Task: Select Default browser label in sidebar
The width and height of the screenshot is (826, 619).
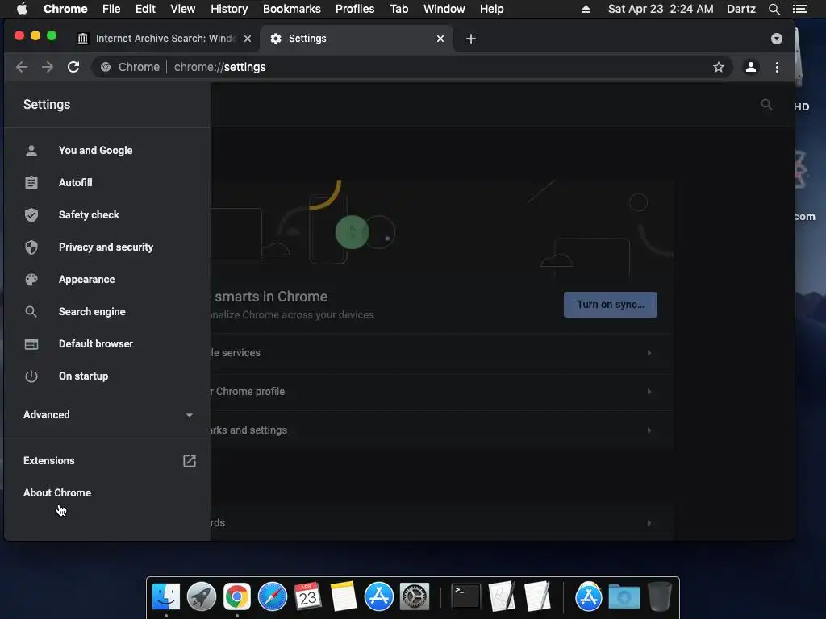Action: click(96, 343)
